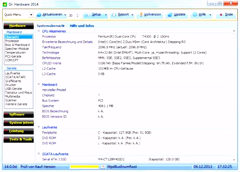Click the Setup toolbar icon

click(87, 15)
